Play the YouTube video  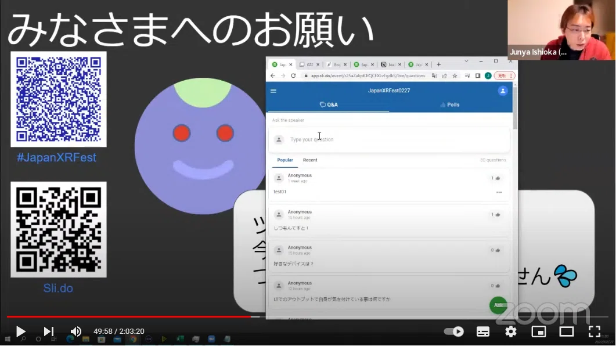click(x=20, y=331)
